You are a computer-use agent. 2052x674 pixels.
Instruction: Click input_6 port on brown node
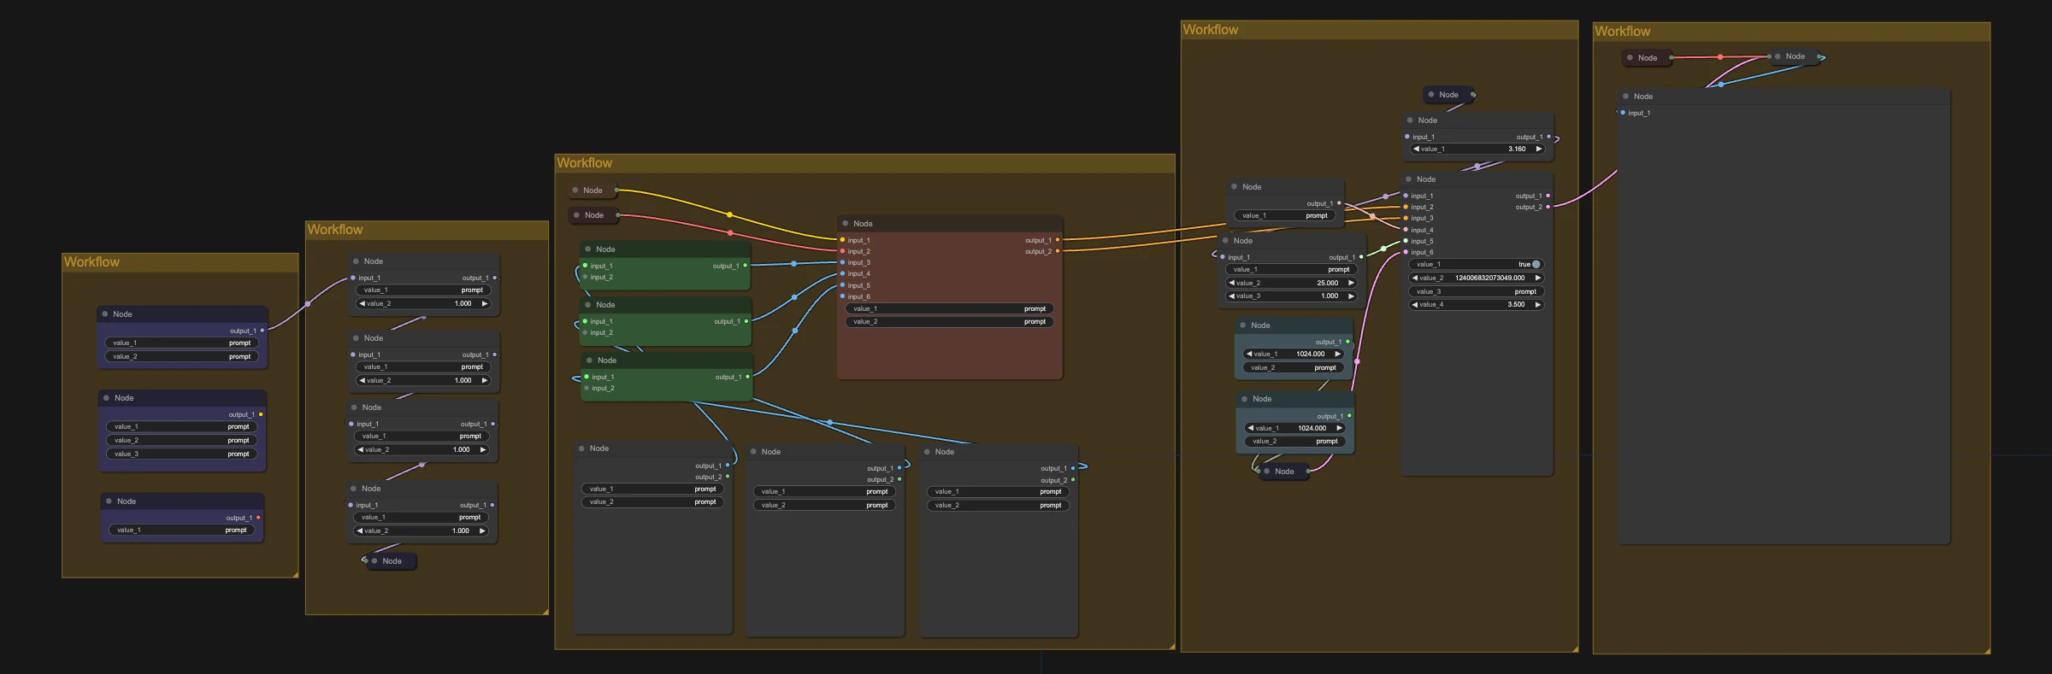coord(842,296)
